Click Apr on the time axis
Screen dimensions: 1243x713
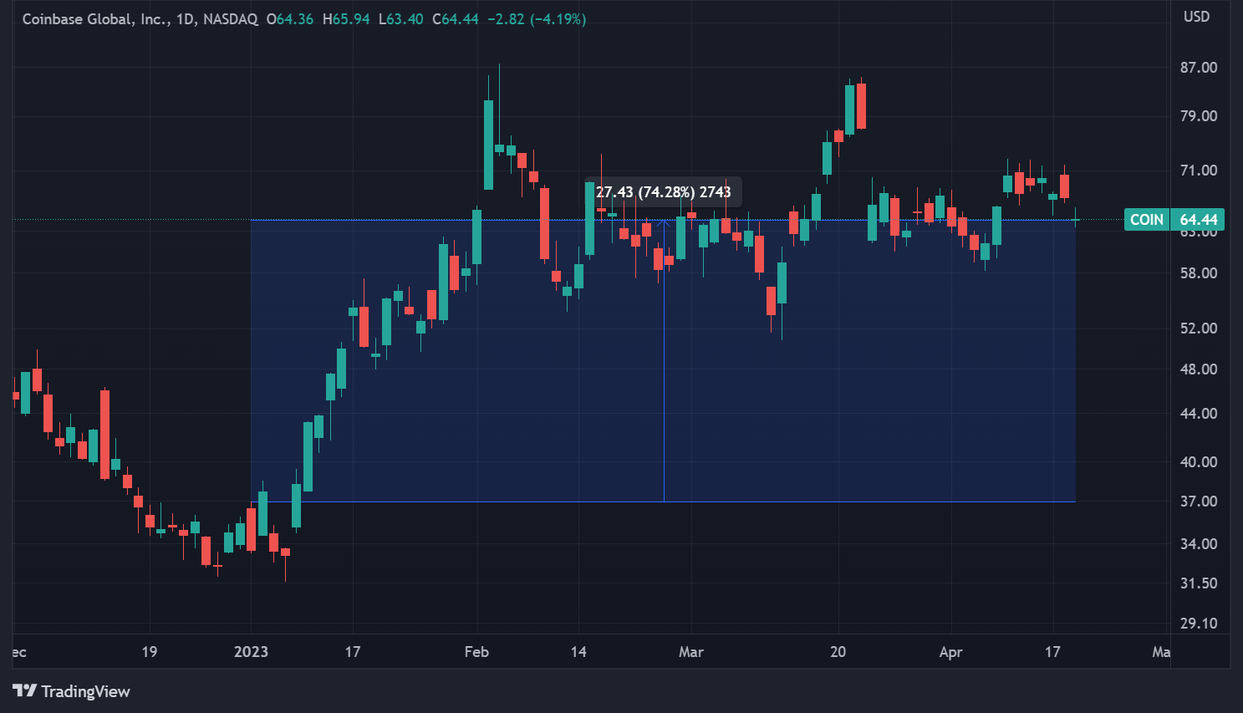[x=950, y=651]
